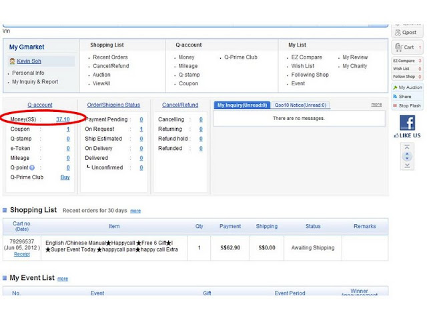Open Coupon under Q-account menu
This screenshot has height=320, width=427.
188,83
